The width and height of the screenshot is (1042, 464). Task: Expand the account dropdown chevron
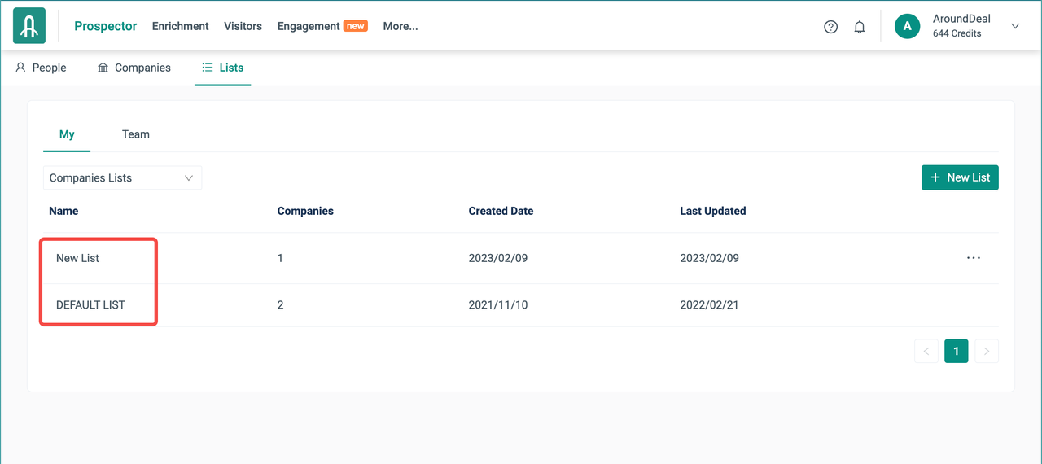click(1015, 26)
